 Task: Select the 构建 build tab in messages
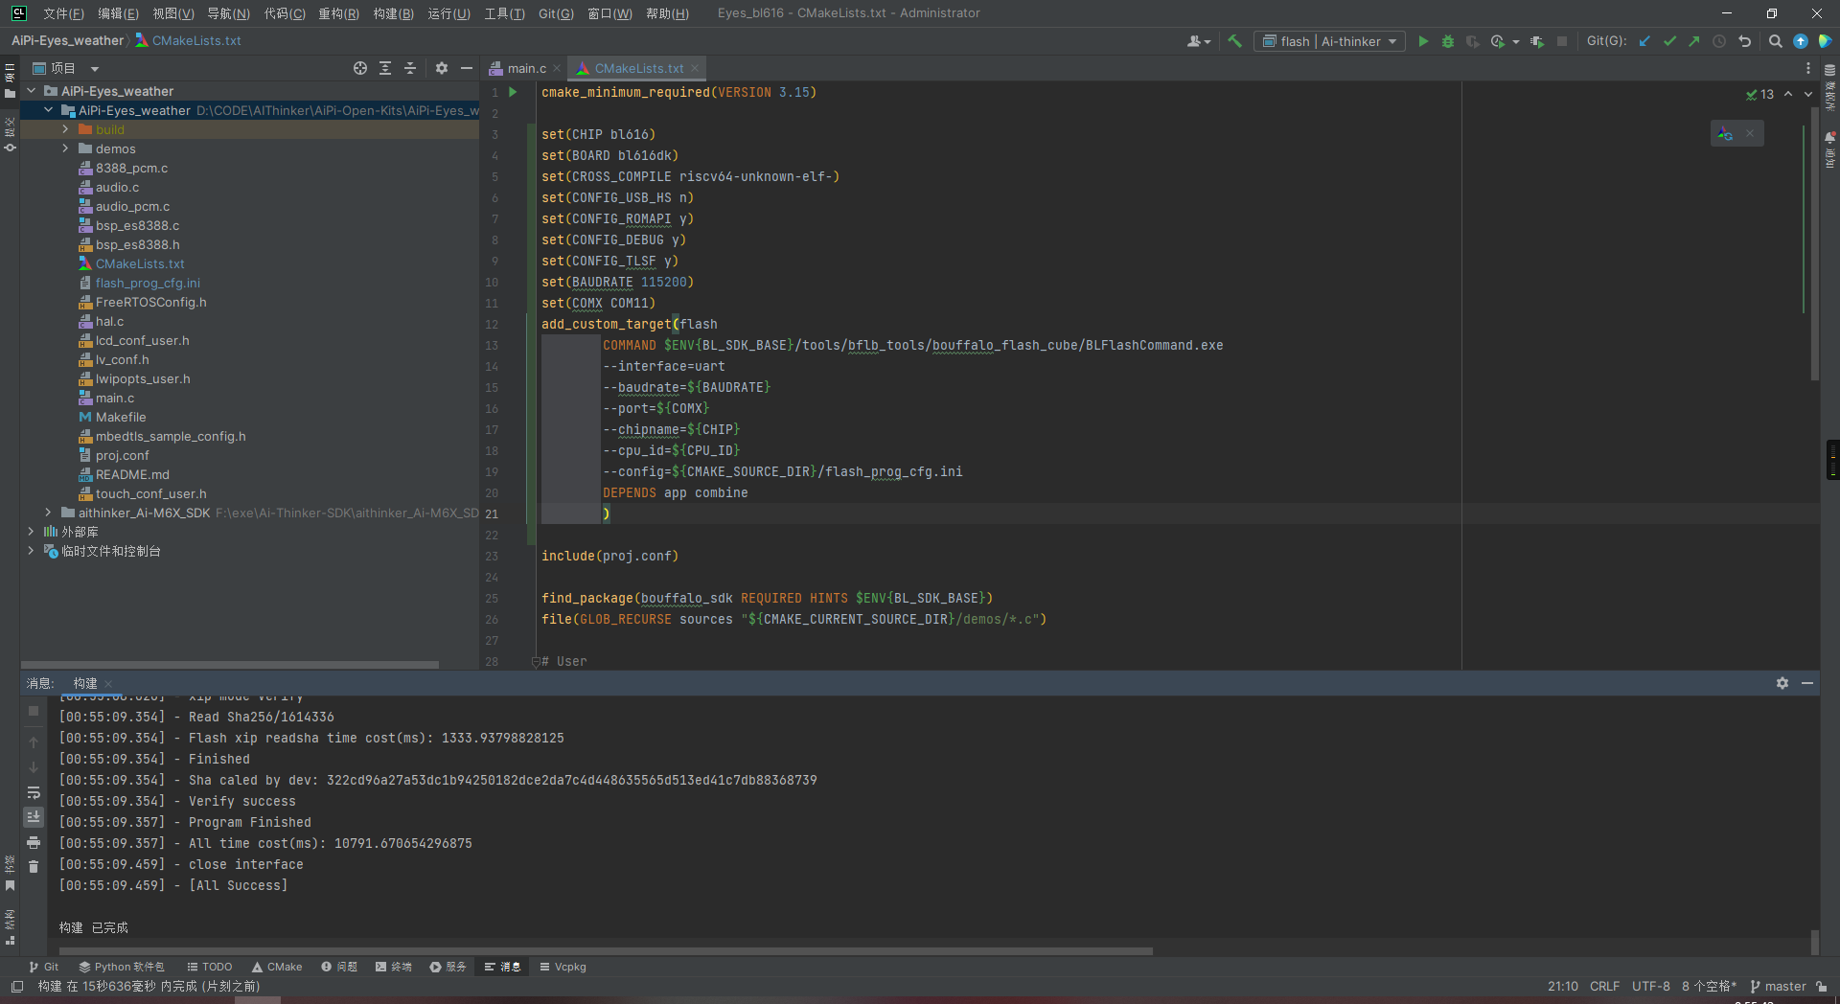(85, 683)
